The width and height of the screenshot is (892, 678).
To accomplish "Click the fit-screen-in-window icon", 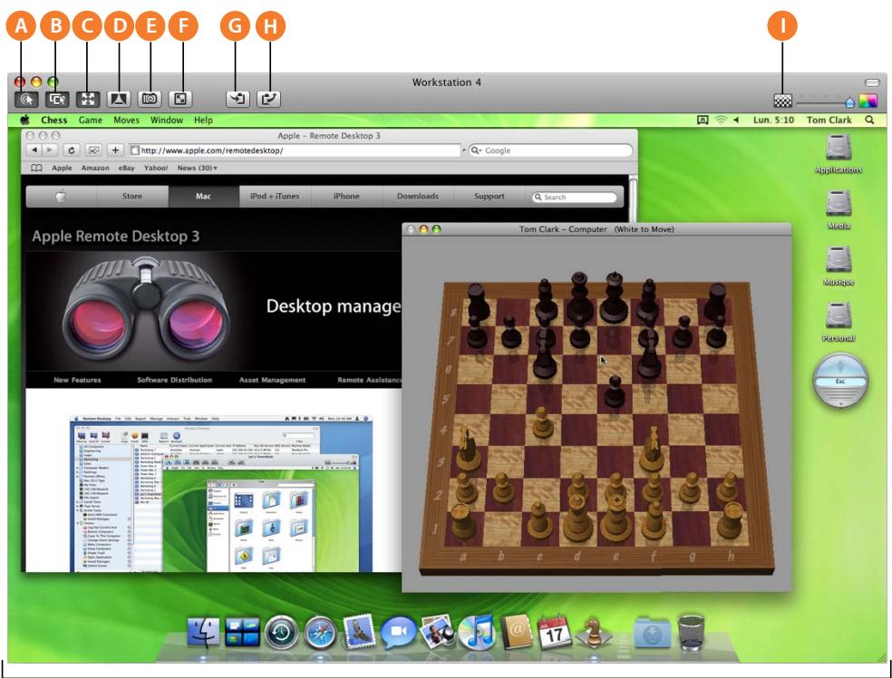I will click(x=87, y=98).
